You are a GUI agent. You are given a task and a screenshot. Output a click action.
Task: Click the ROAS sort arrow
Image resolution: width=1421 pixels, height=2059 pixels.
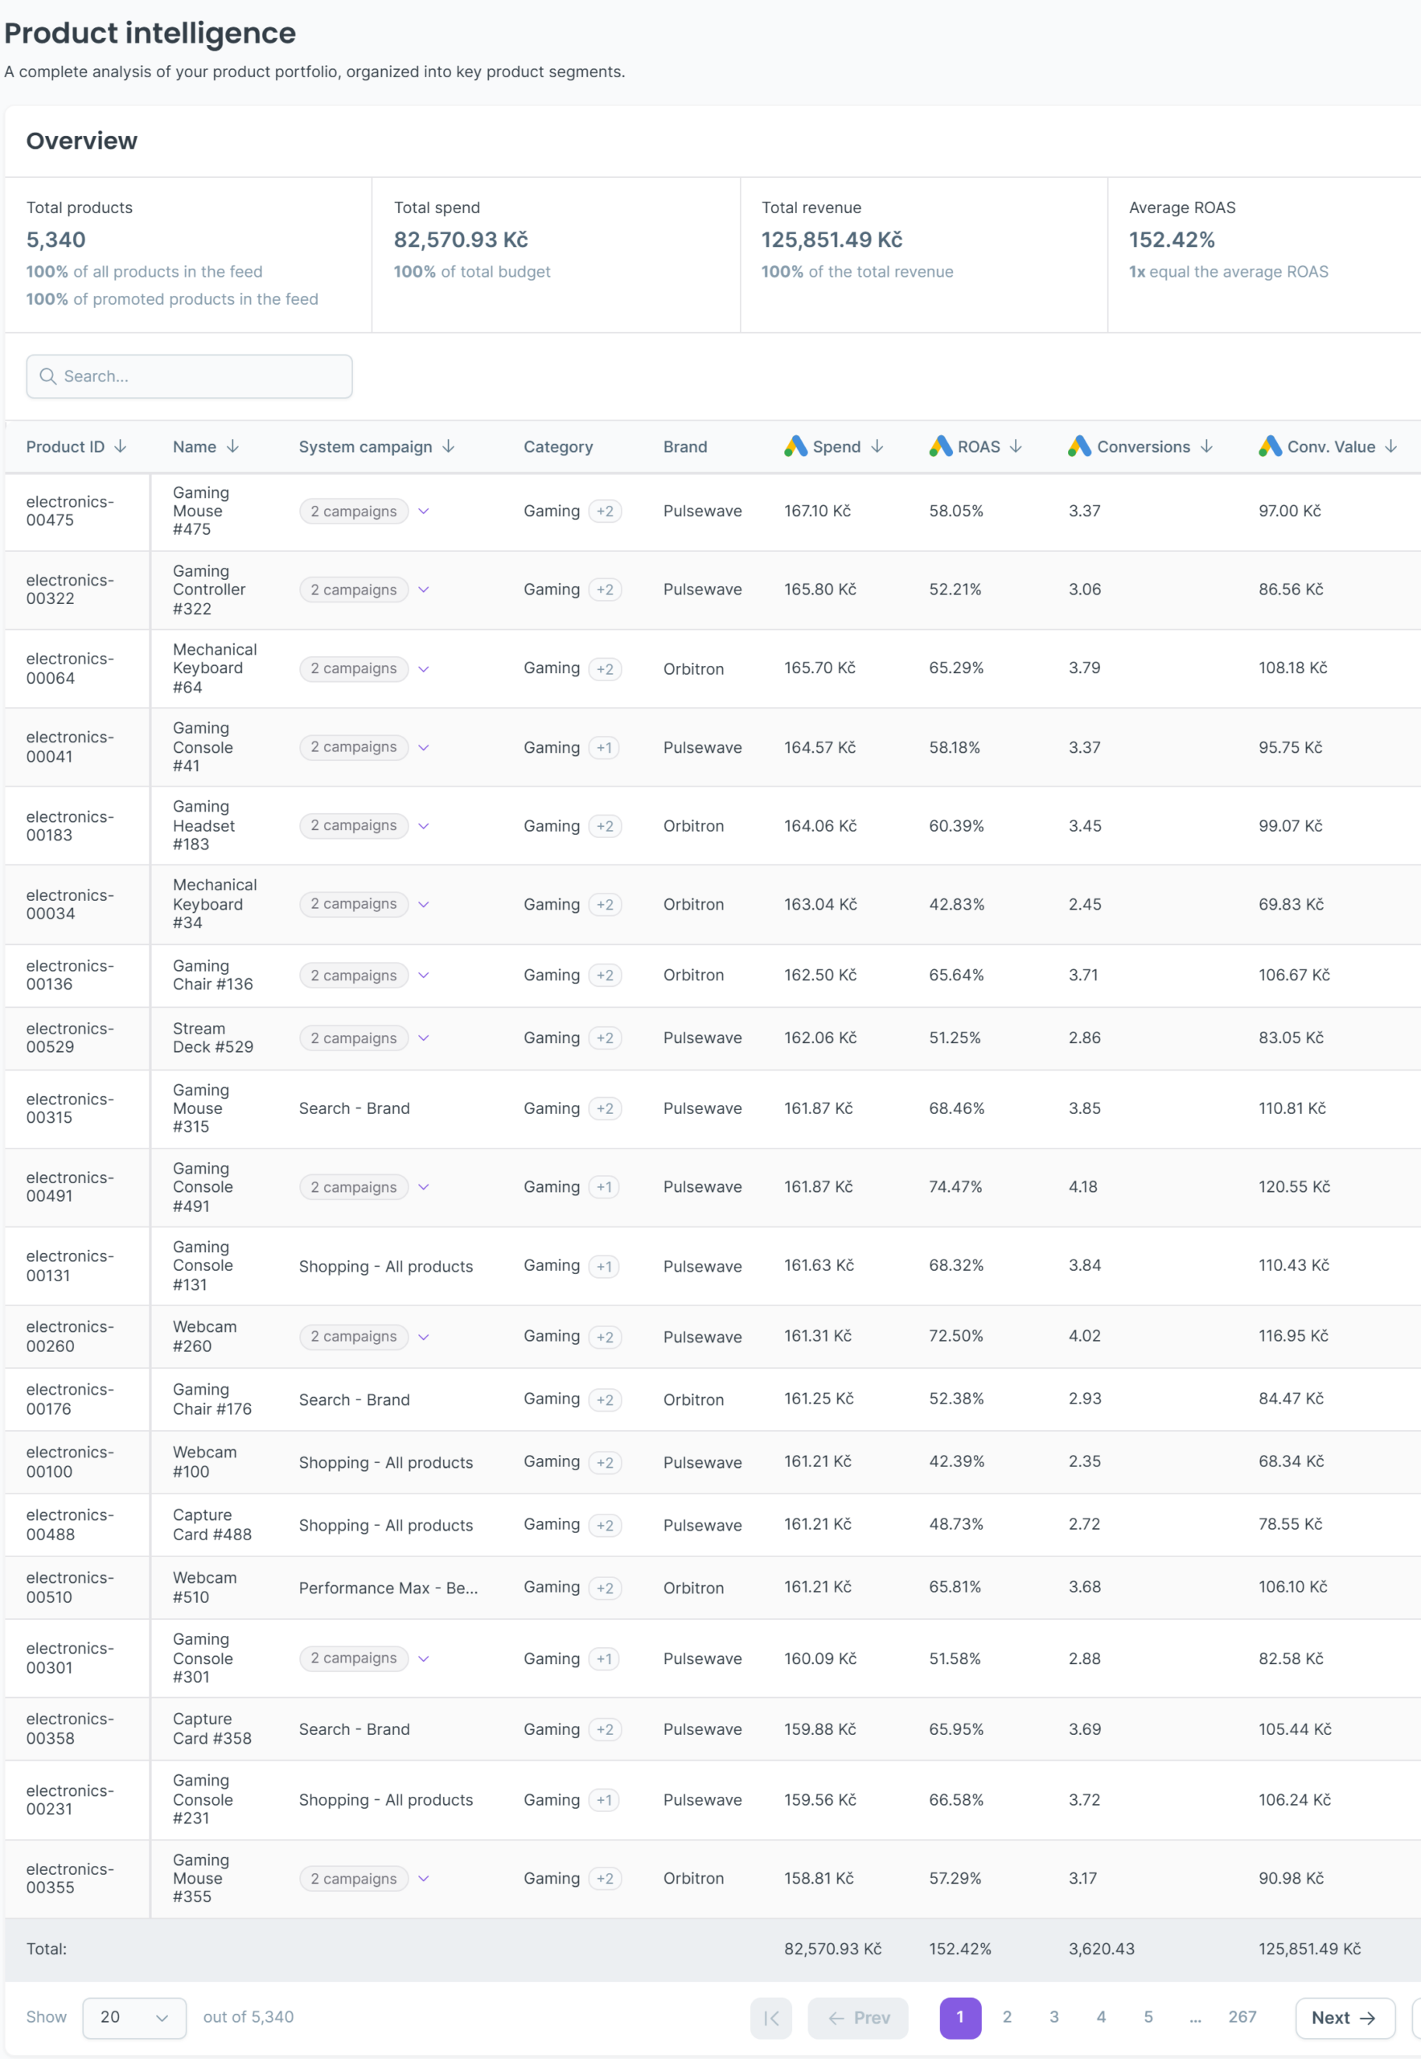[1016, 446]
